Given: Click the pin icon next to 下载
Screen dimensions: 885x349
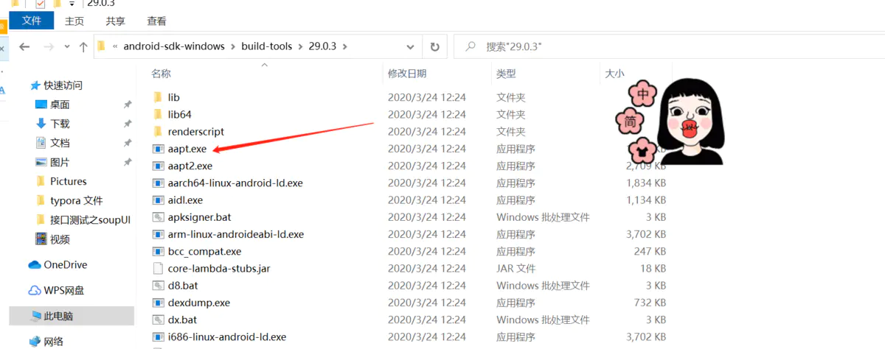Looking at the screenshot, I should 128,124.
